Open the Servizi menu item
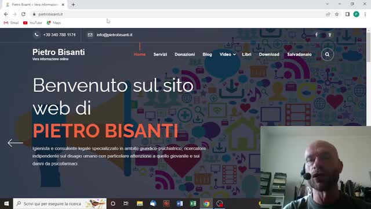 tap(160, 54)
